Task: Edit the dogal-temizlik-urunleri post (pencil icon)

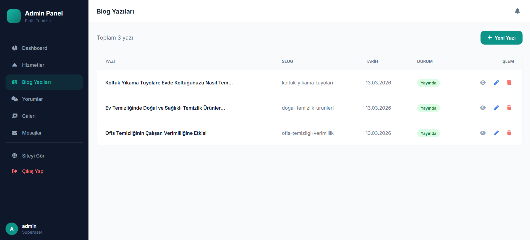Action: [496, 108]
